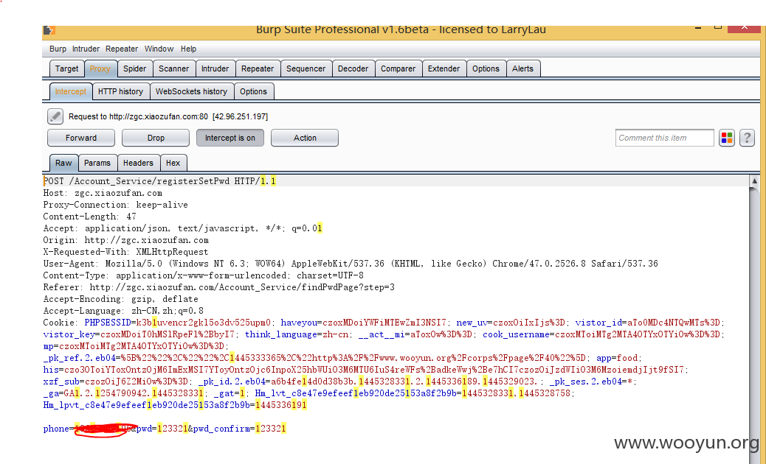This screenshot has width=766, height=464.
Task: Open the HTTP history sub-tab
Action: pos(121,91)
